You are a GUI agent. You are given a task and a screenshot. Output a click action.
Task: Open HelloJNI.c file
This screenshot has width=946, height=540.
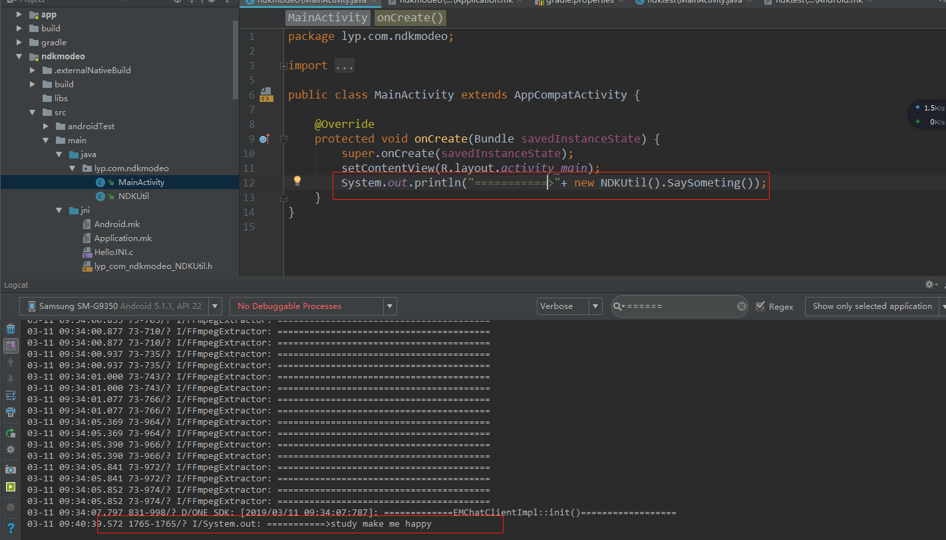[x=113, y=252]
